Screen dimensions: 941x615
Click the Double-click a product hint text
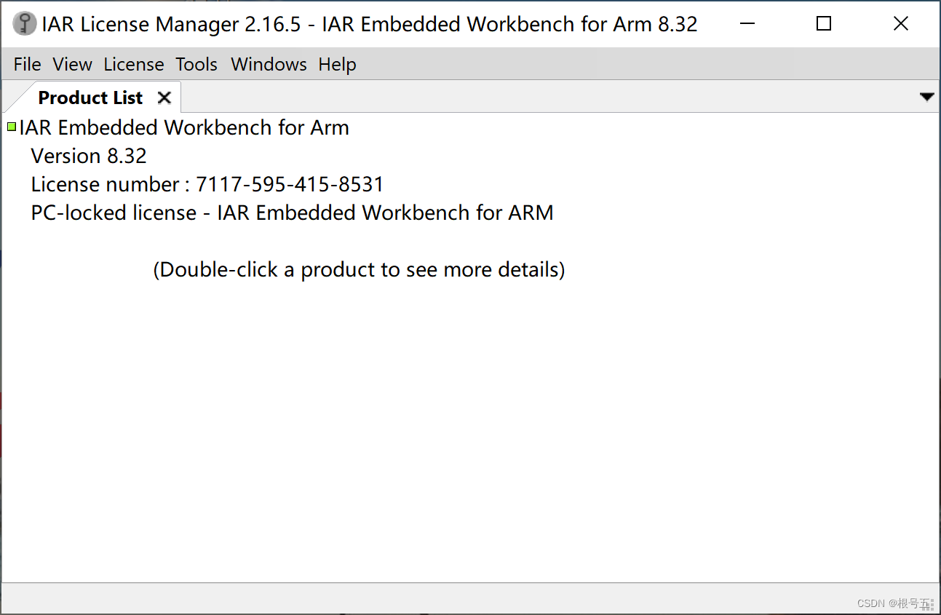click(359, 269)
